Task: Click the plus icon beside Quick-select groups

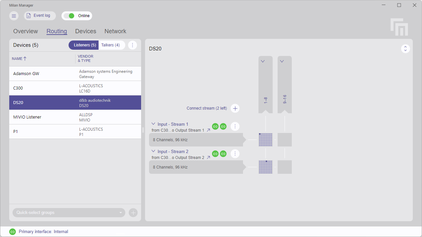Action: (133, 213)
